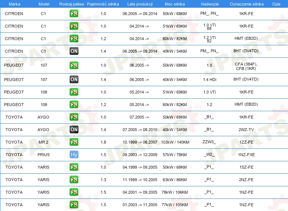Click engine code 1SZ-FE
288x211 pixels.
point(246,167)
